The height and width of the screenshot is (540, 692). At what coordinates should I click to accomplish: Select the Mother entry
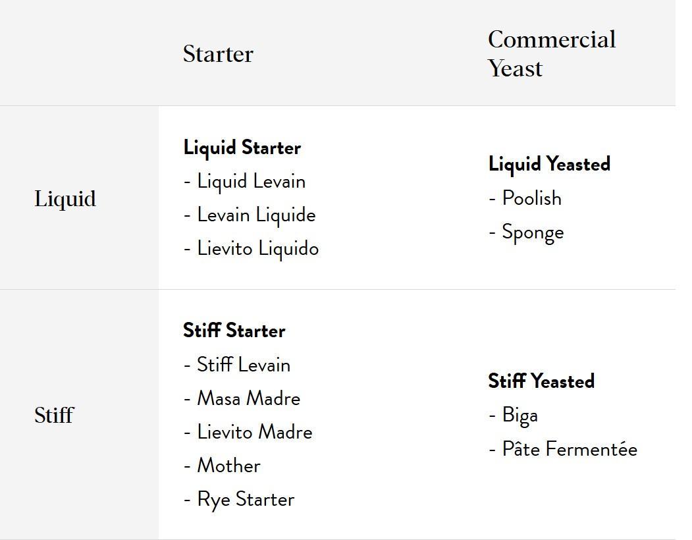click(228, 465)
